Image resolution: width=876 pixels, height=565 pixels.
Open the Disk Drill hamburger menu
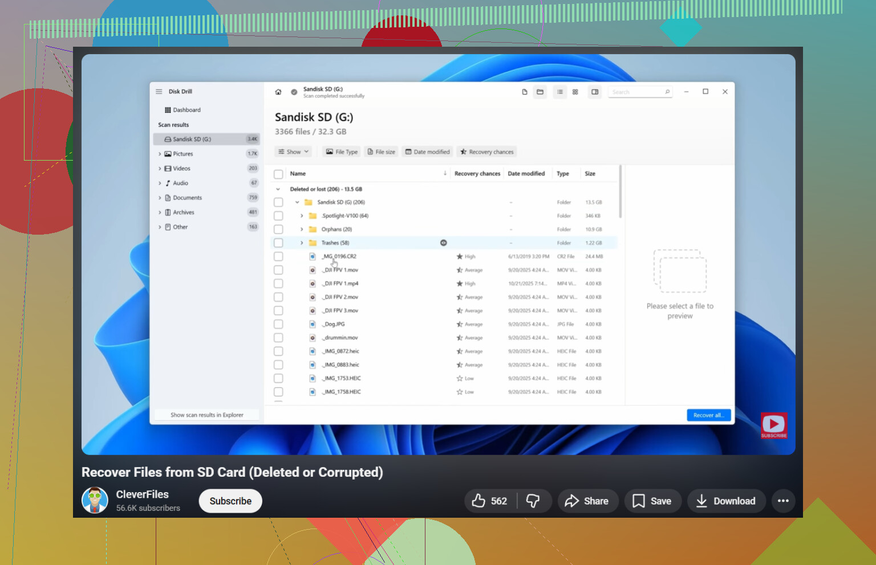(x=159, y=92)
